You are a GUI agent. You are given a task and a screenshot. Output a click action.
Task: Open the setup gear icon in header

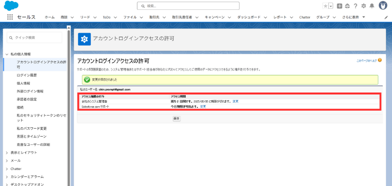pos(364,6)
